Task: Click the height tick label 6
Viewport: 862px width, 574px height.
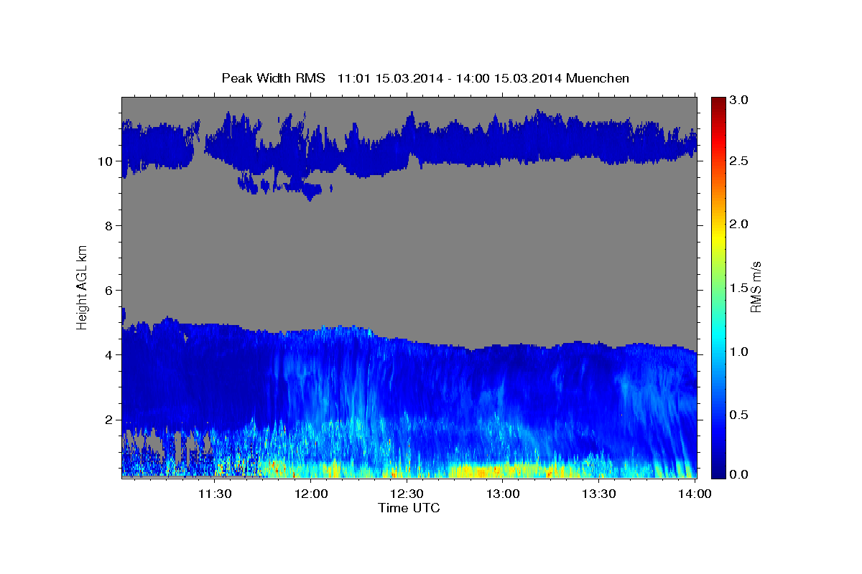Action: coord(108,291)
